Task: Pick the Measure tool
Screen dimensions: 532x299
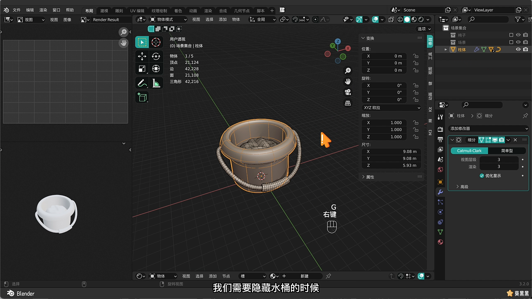Action: (x=156, y=83)
